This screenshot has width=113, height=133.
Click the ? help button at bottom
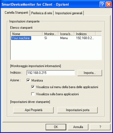(x=100, y=127)
